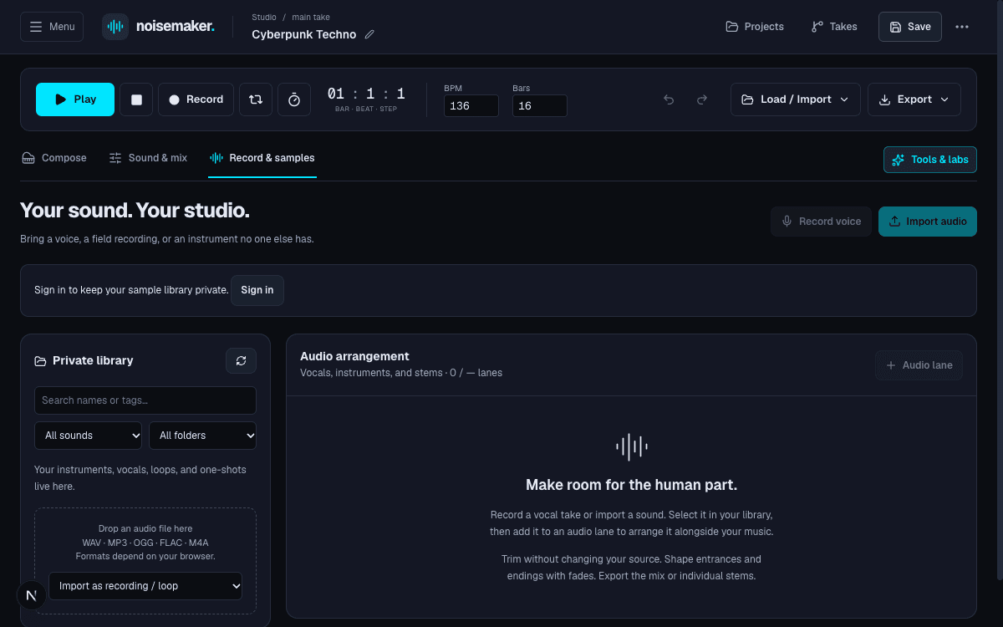Edit project name with pencil icon

tap(369, 35)
